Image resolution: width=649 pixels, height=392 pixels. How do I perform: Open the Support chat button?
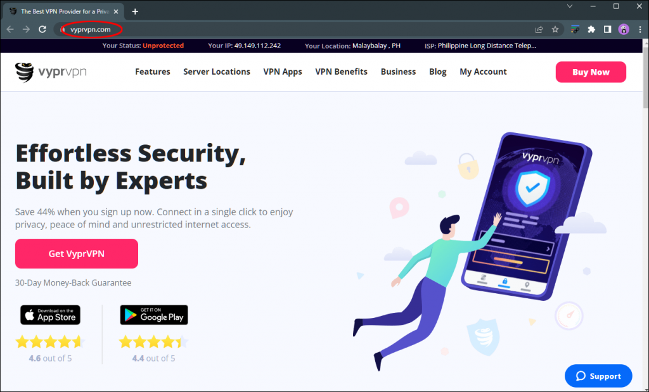coord(598,376)
